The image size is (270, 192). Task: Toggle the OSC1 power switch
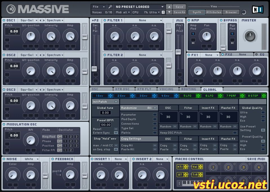pyautogui.click(x=4, y=20)
